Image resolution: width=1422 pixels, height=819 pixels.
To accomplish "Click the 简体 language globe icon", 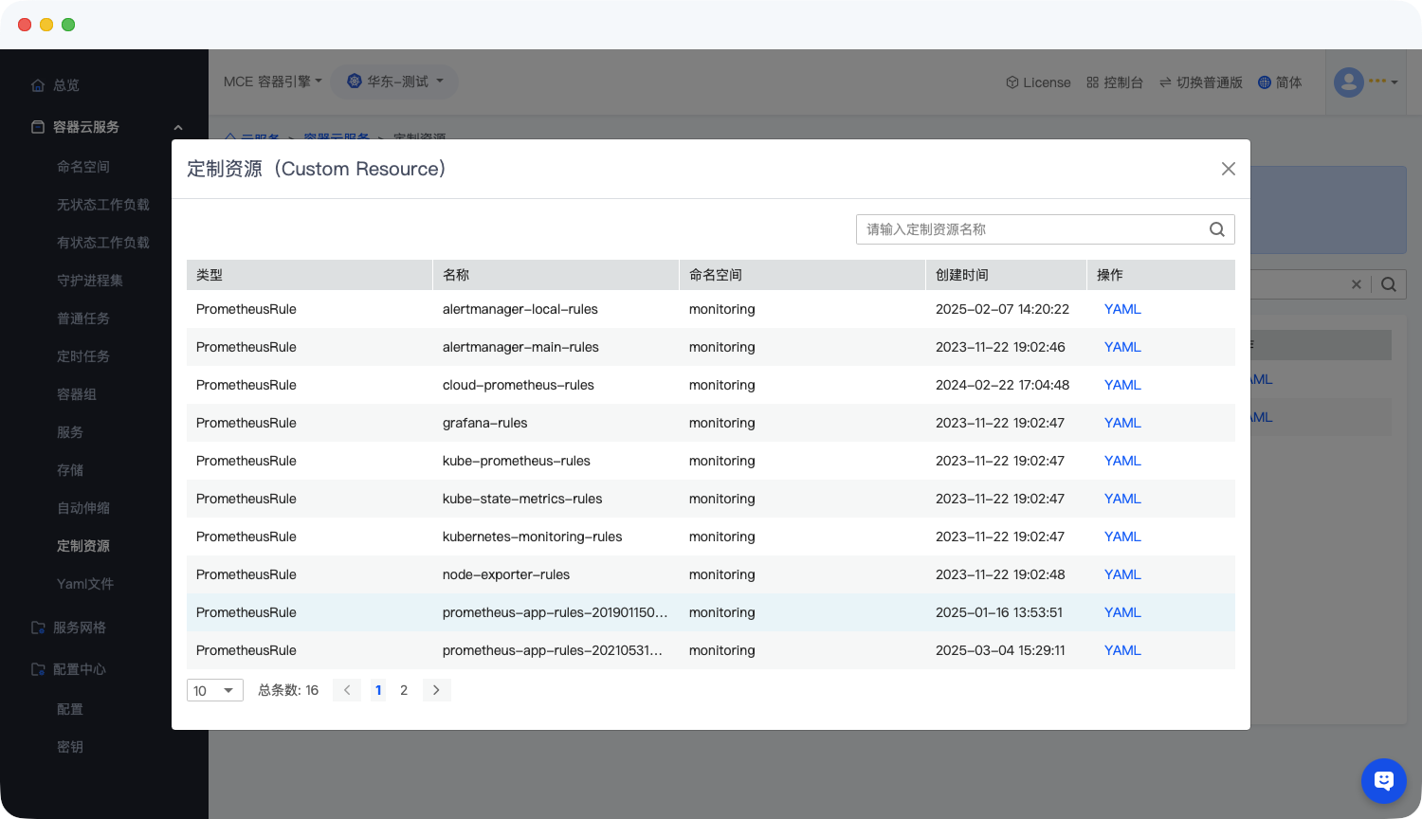I will [x=1264, y=82].
